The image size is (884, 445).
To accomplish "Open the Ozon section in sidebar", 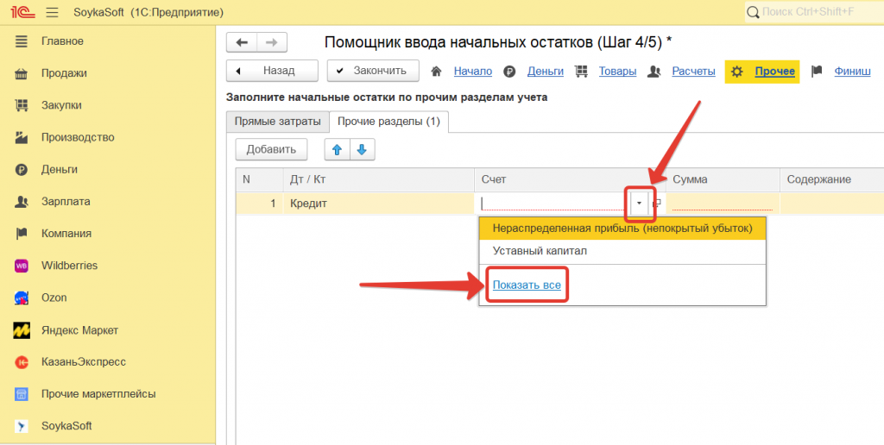I will point(54,298).
